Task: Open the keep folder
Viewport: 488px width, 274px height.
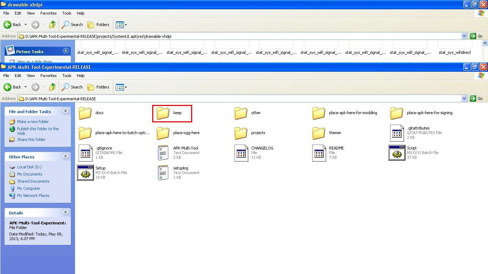Action: [x=169, y=113]
